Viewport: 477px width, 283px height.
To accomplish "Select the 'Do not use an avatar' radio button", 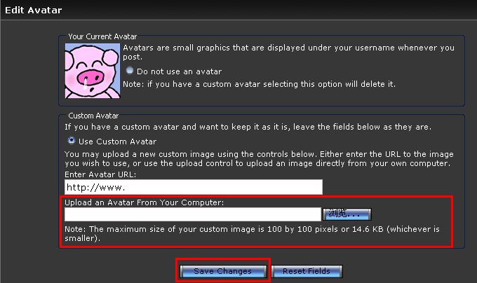I will coord(130,71).
